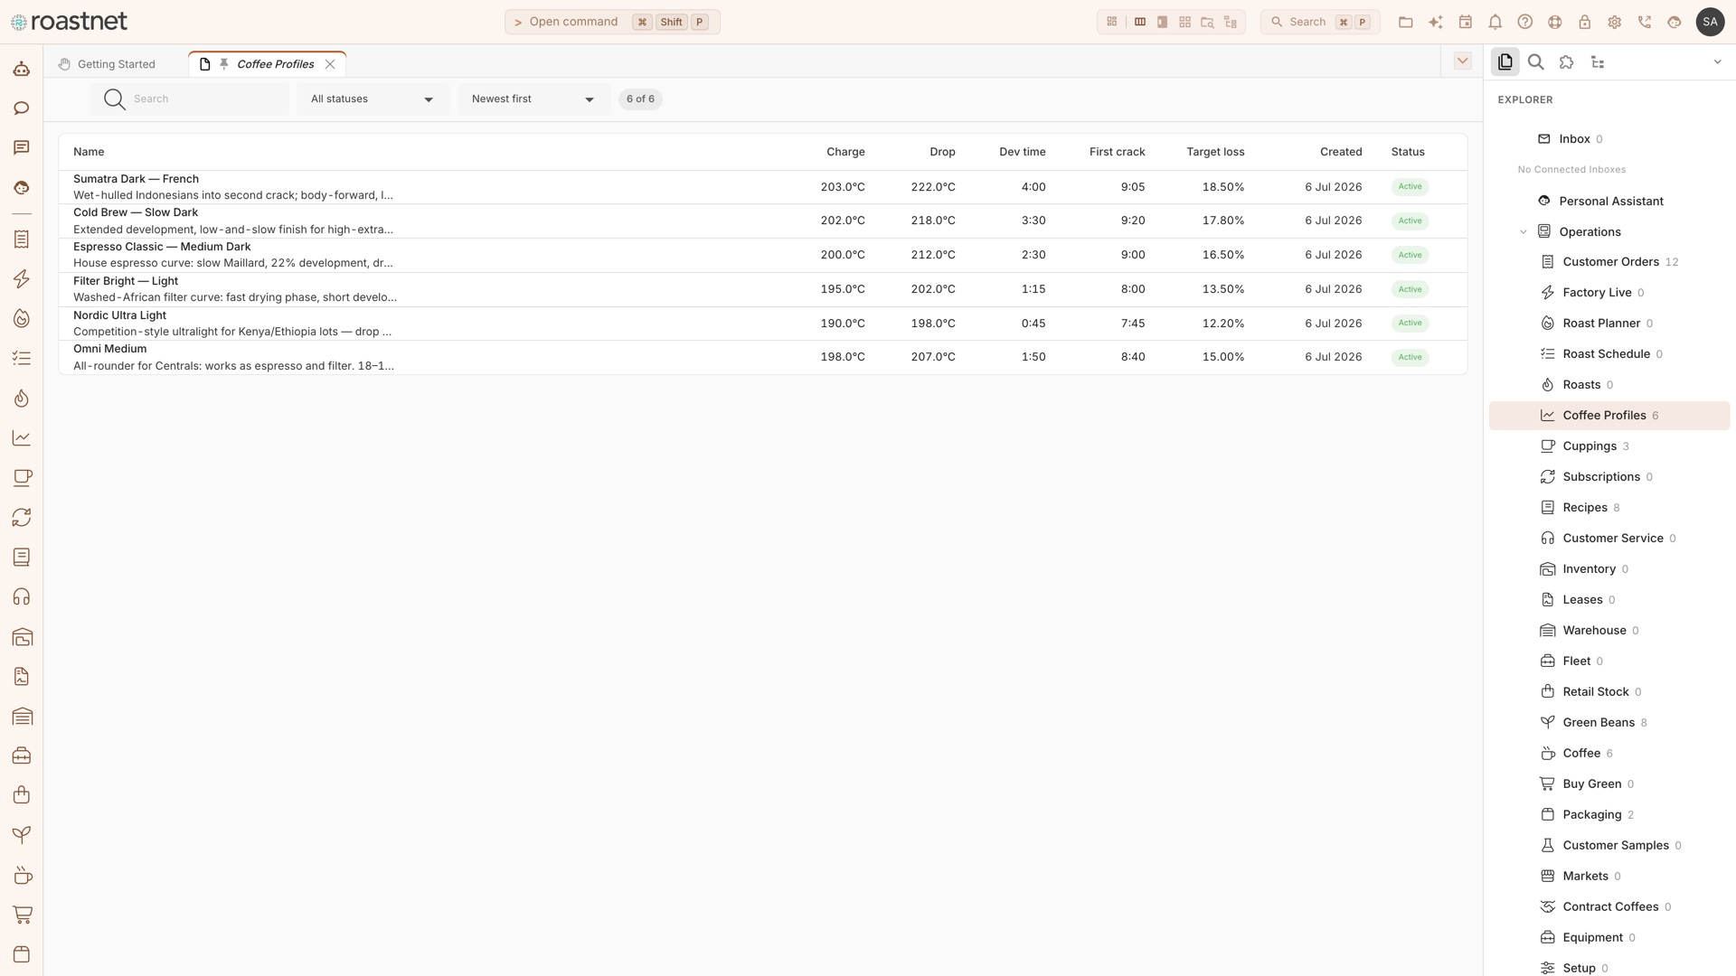Expand the tab list chevron button
The width and height of the screenshot is (1736, 976).
pos(1463,61)
